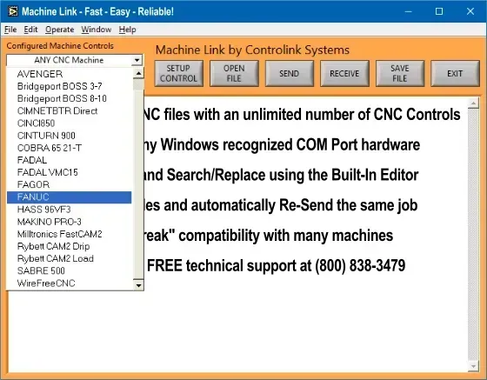Select Rybett CAM2 Drip entry
The height and width of the screenshot is (380, 487).
point(69,246)
